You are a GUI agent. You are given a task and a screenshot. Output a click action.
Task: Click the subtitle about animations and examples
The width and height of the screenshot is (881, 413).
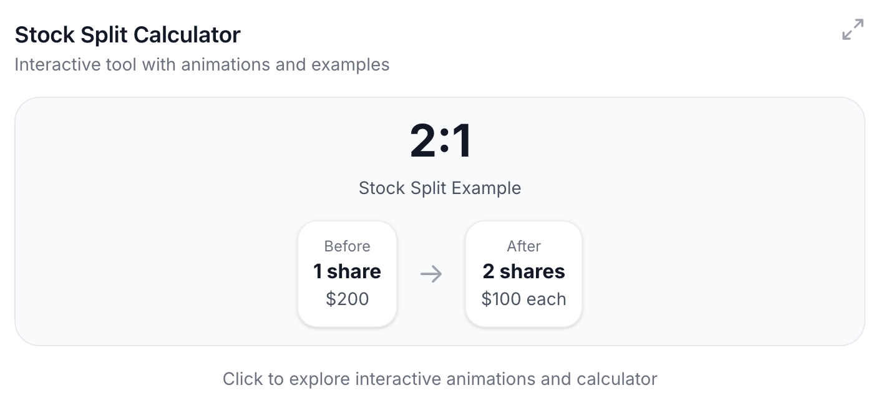coord(202,64)
